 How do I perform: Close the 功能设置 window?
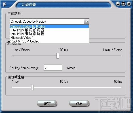129,4
